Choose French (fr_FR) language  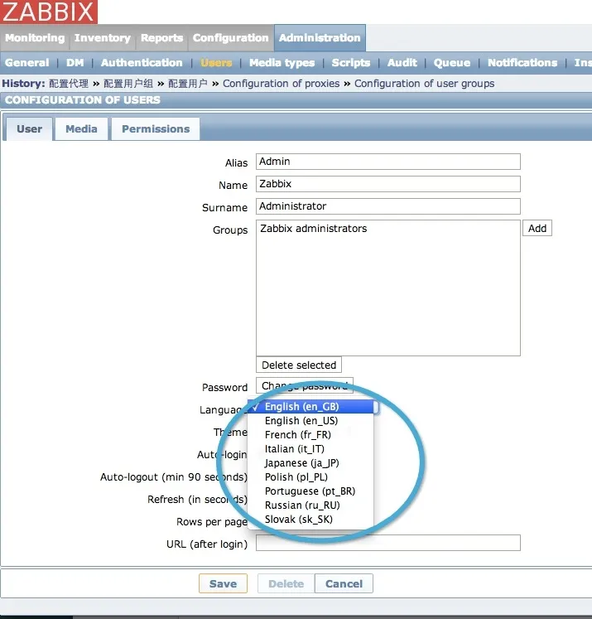point(310,435)
